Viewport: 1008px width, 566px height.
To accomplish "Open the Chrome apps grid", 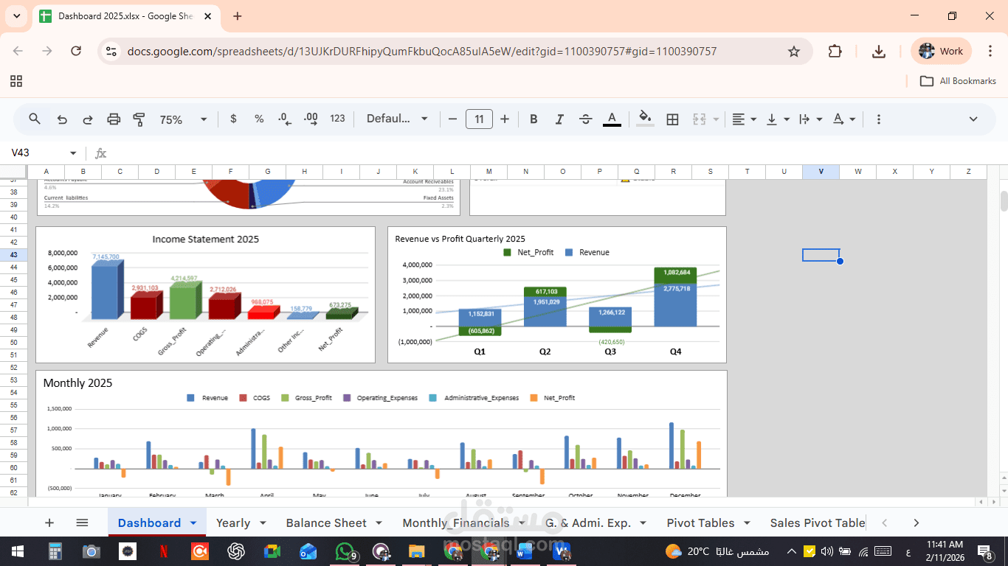I will click(16, 81).
